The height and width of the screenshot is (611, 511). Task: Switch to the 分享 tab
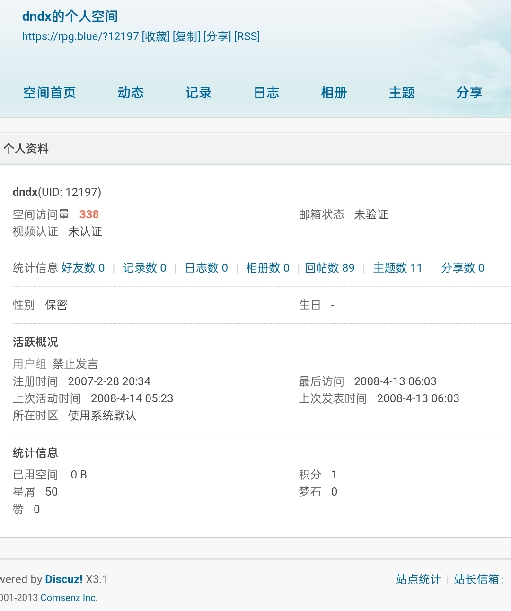[x=469, y=93]
